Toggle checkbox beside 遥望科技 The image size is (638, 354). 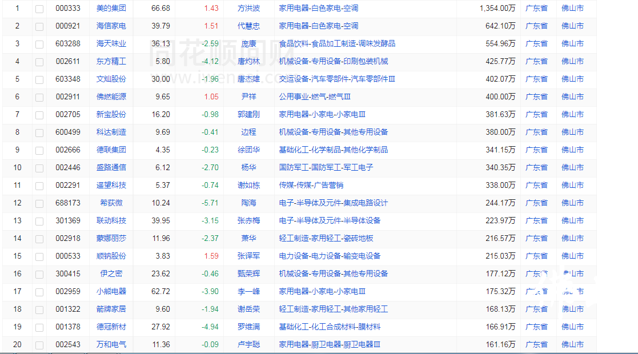[39, 186]
